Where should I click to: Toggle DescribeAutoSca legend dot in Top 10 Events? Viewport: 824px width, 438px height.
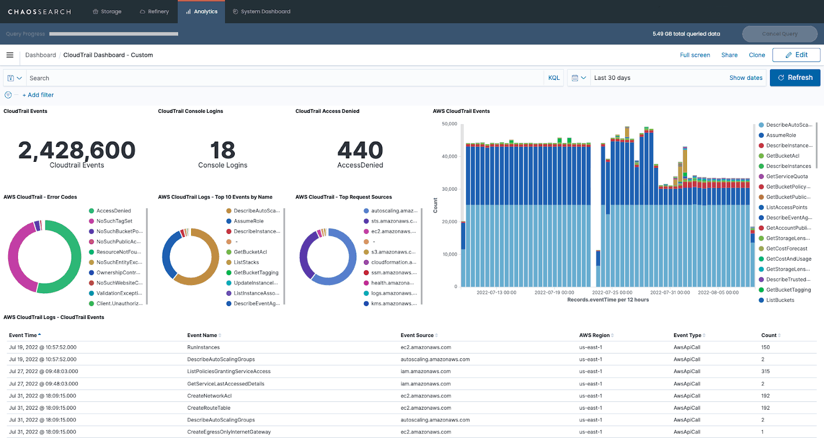[229, 211]
